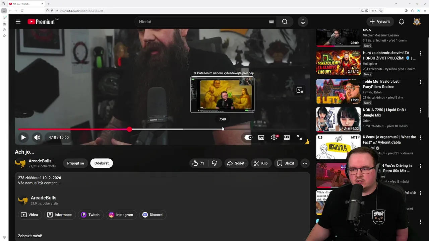Play the video
Image resolution: width=429 pixels, height=241 pixels.
[x=23, y=137]
